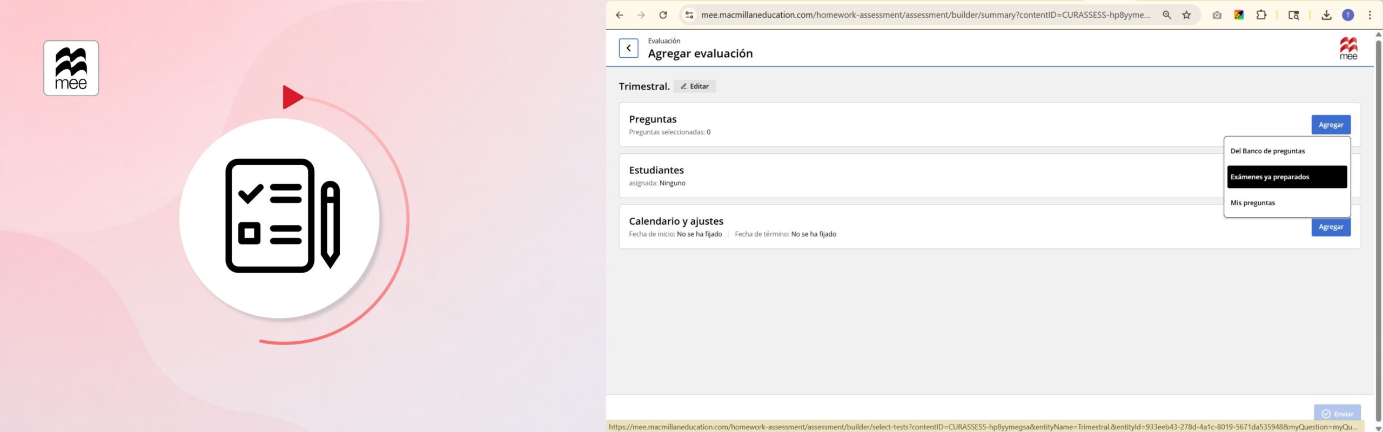Open the Extensions puzzle menu
This screenshot has width=1383, height=432.
[1261, 15]
